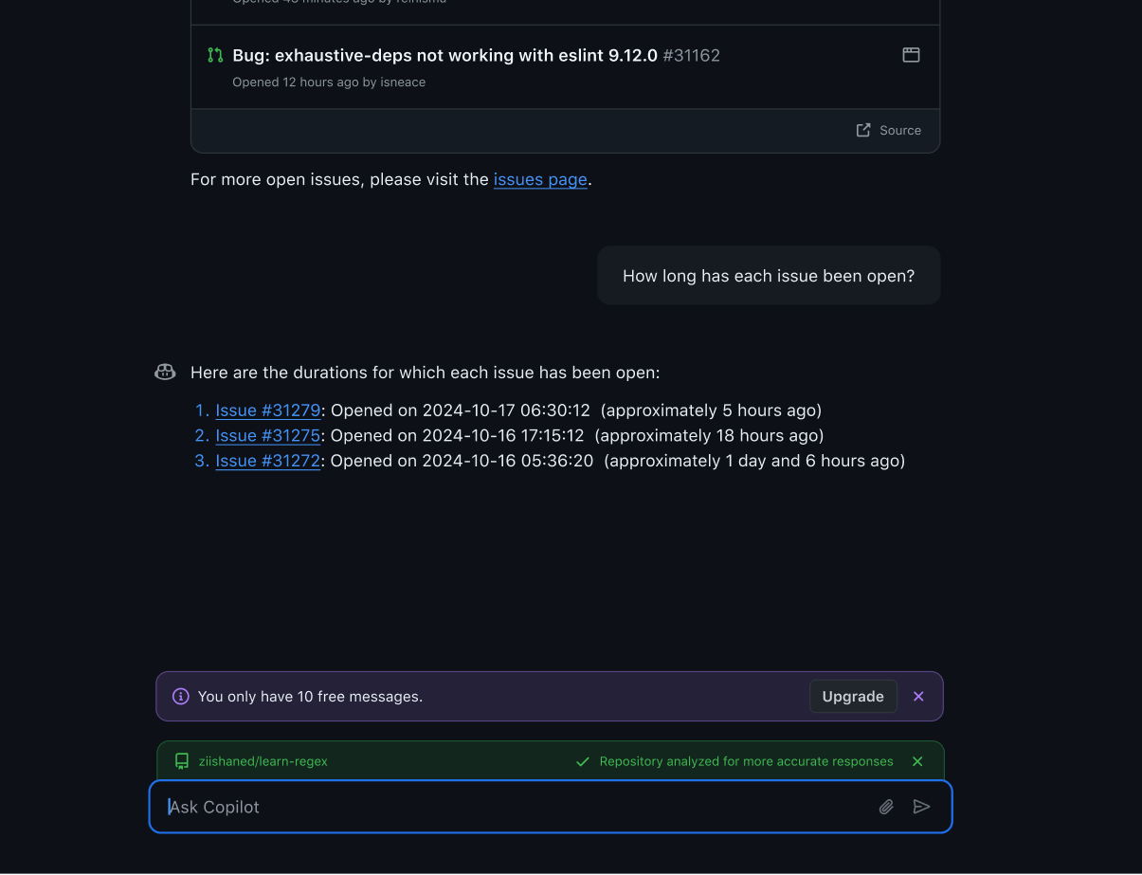This screenshot has width=1142, height=875.
Task: Click the send message arrow icon
Action: 921,807
